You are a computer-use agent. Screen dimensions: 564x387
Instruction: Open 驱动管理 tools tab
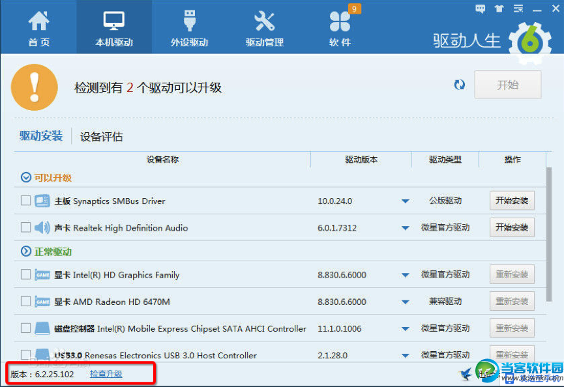point(264,28)
